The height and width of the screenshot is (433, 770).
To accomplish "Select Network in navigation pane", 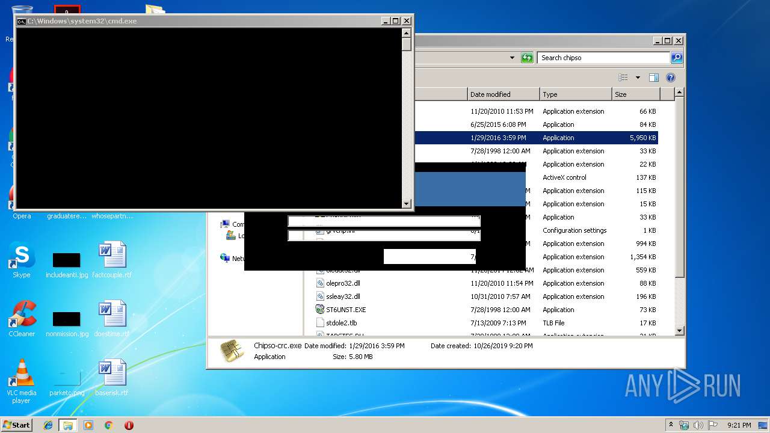I will 233,259.
